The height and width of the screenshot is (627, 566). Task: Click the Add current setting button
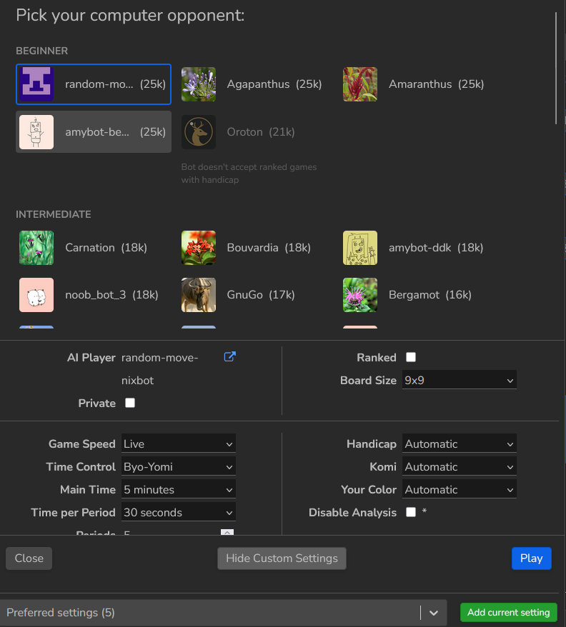508,613
